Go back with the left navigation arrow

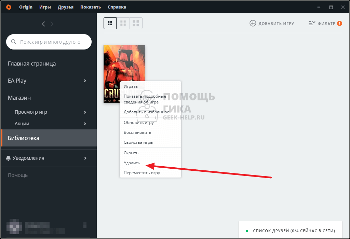(43, 24)
